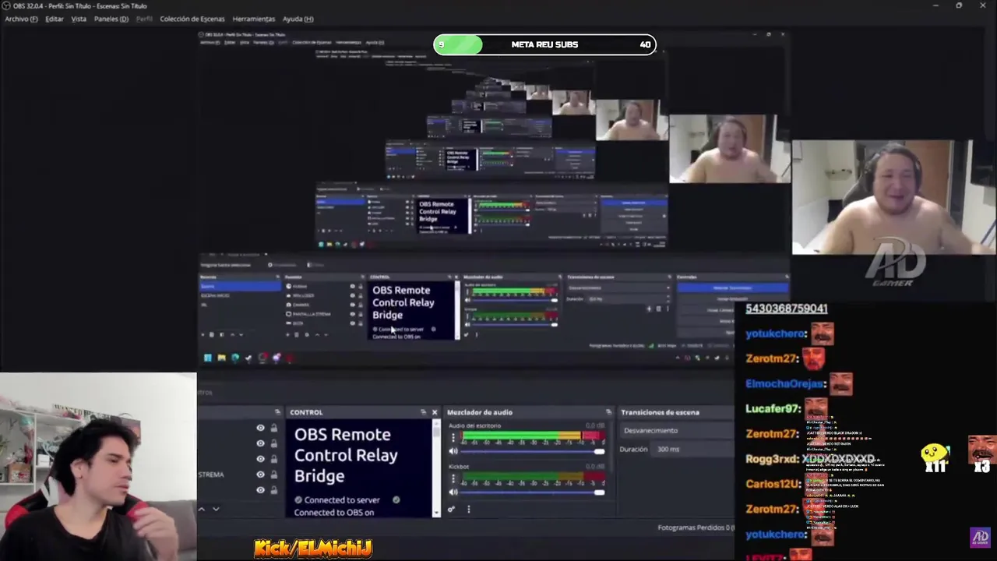This screenshot has height=561, width=997.
Task: Open the Colección de Escenas menu
Action: coord(192,19)
